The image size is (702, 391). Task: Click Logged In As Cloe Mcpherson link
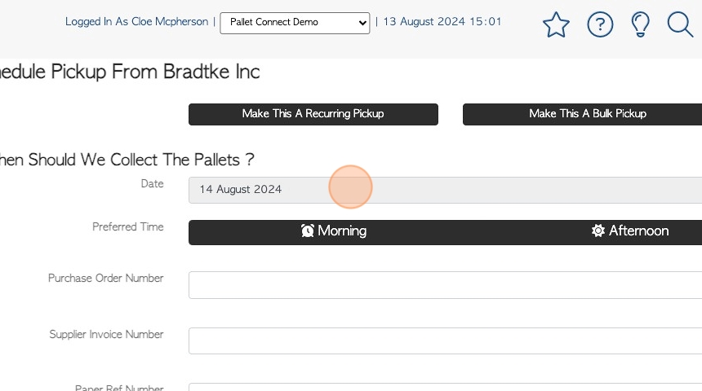[x=136, y=21]
